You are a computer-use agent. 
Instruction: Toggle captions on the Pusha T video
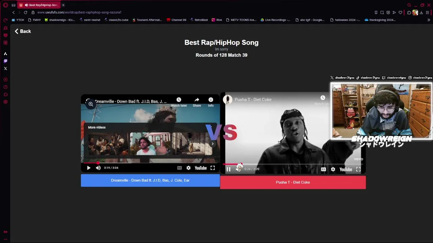[323, 169]
